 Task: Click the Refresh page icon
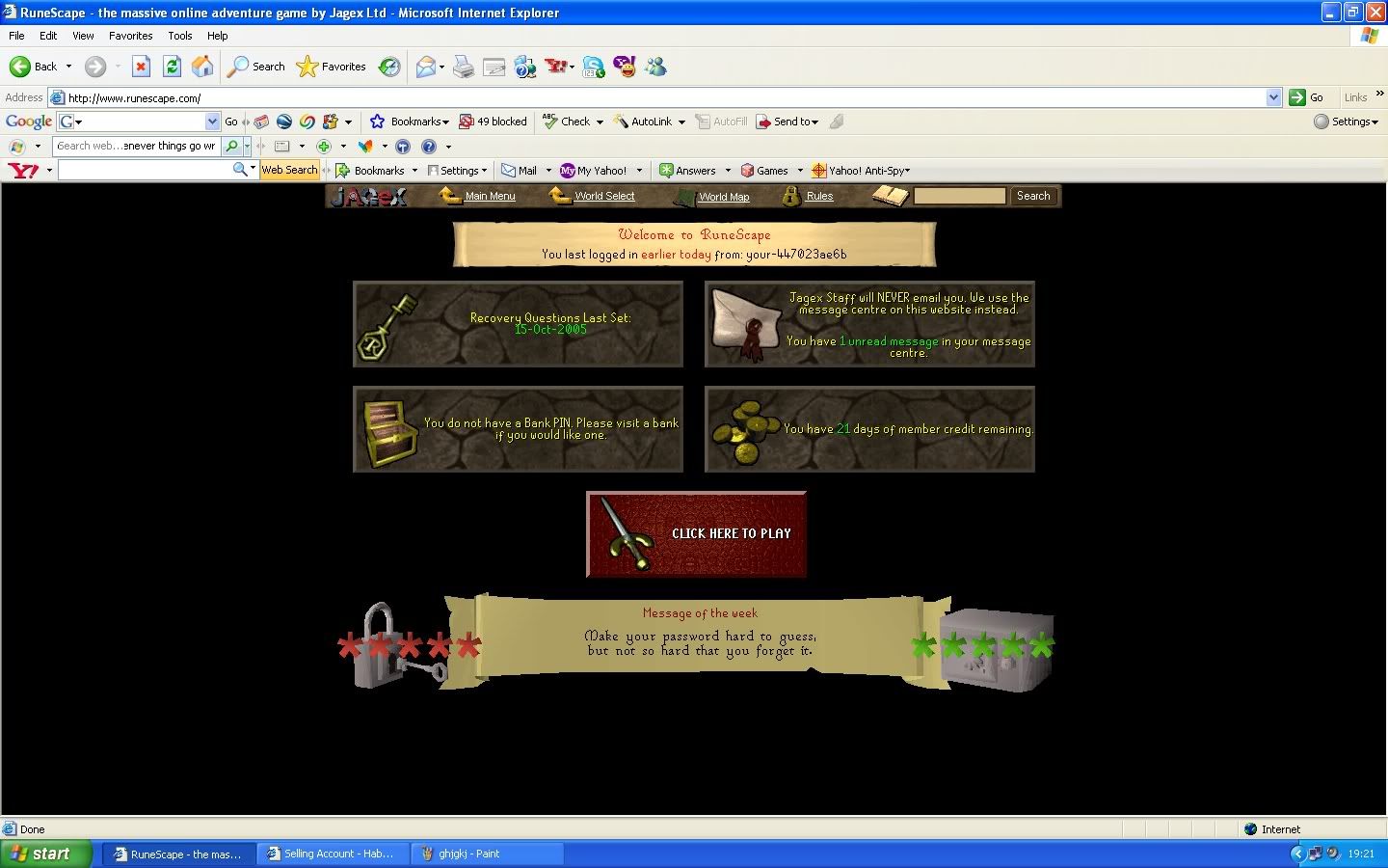tap(172, 67)
